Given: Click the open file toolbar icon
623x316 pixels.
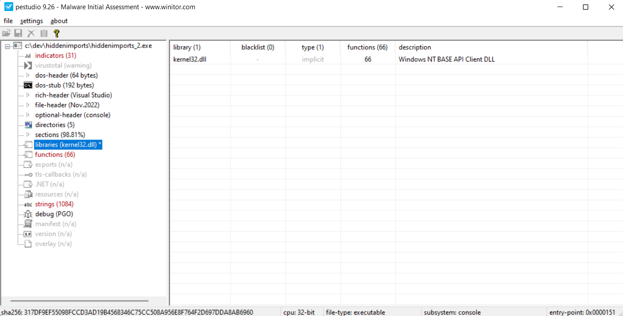Looking at the screenshot, I should click(6, 33).
